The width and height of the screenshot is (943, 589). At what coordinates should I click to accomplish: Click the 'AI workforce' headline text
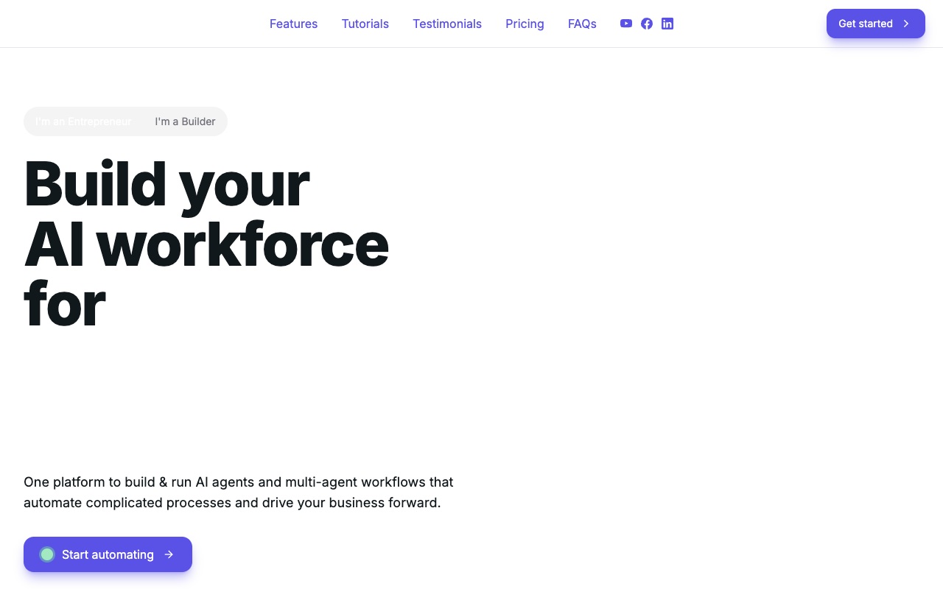(206, 244)
